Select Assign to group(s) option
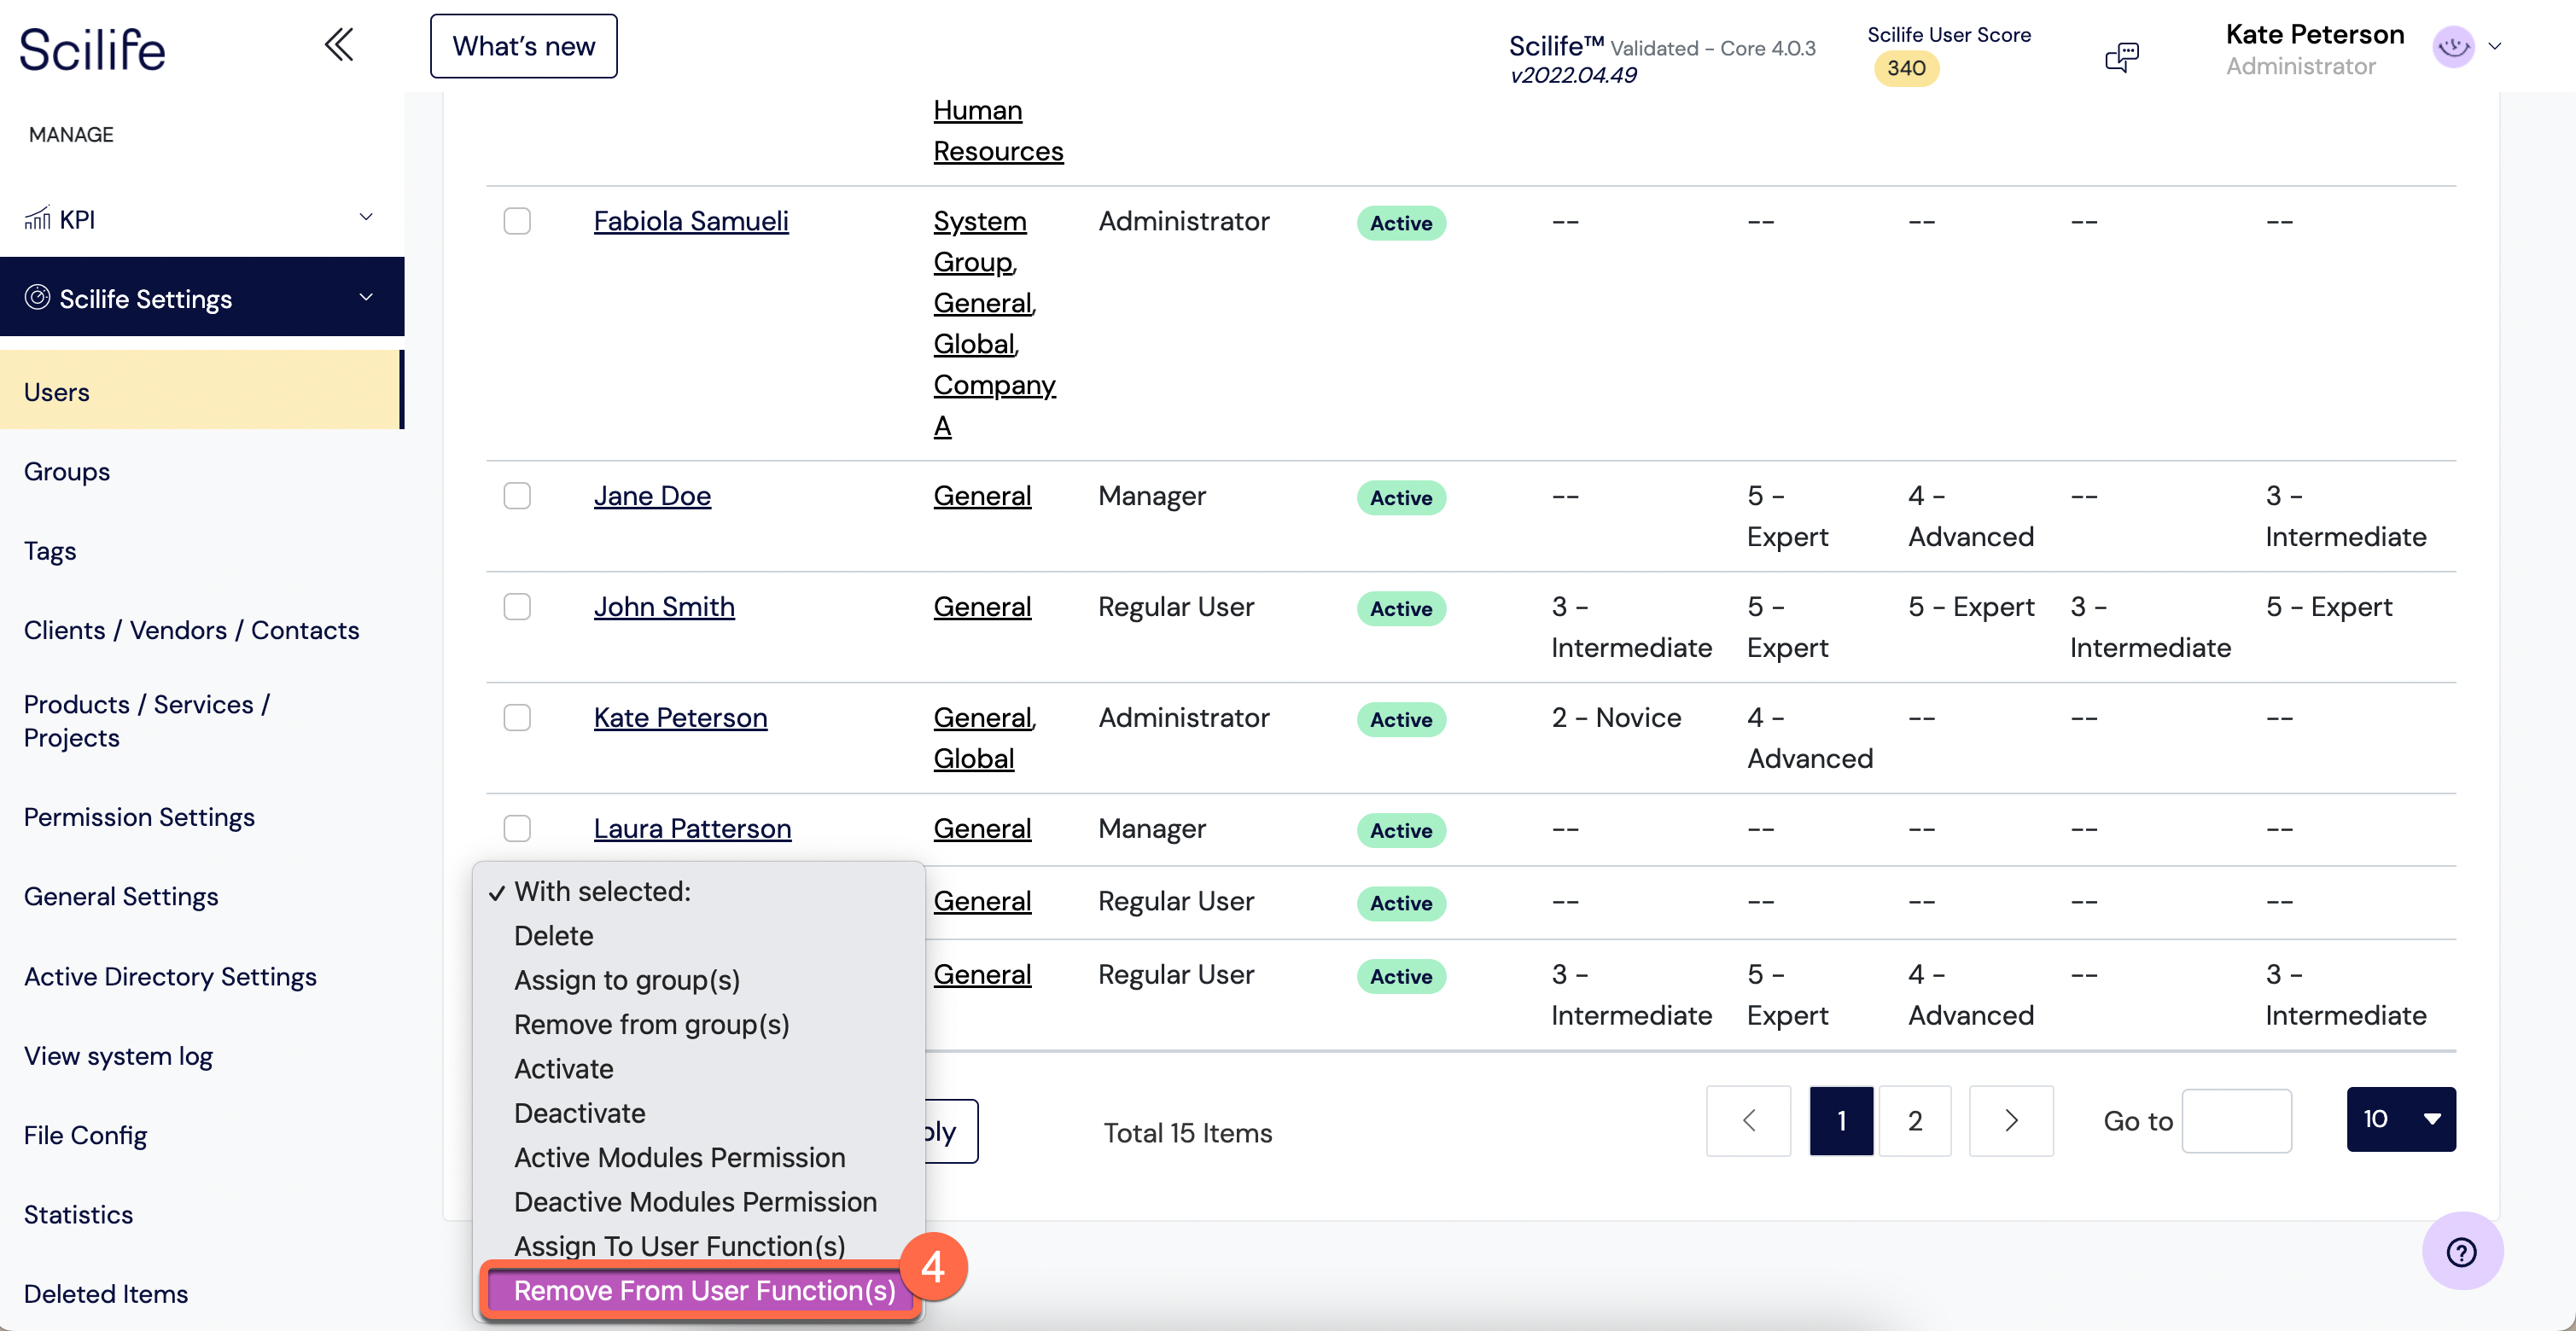Viewport: 2576px width, 1331px height. [x=627, y=979]
